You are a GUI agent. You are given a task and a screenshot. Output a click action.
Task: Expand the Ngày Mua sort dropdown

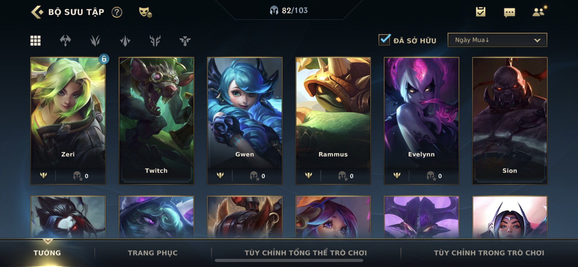coord(497,40)
